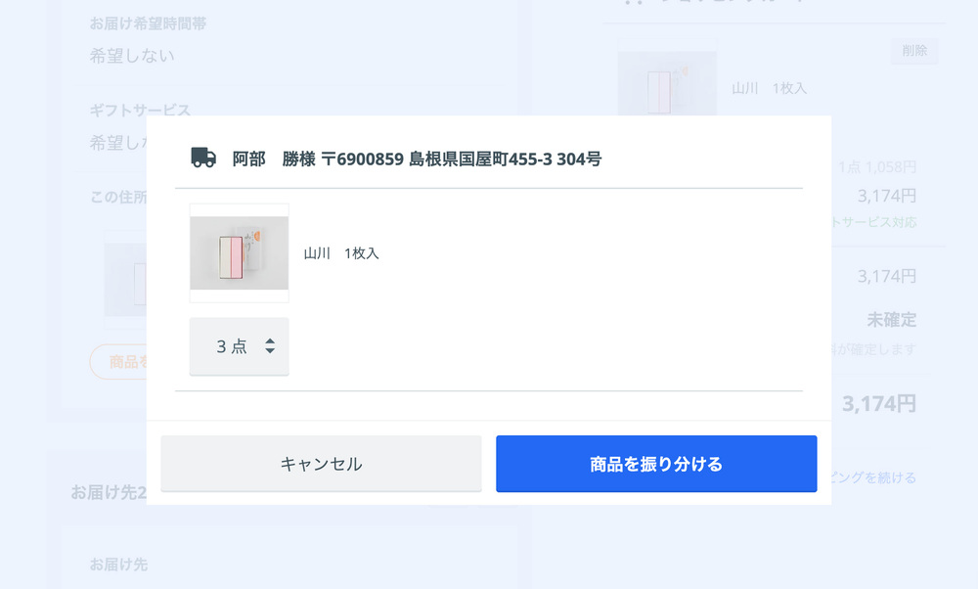Click 希望しない under お届け希望時間帯

[x=132, y=56]
